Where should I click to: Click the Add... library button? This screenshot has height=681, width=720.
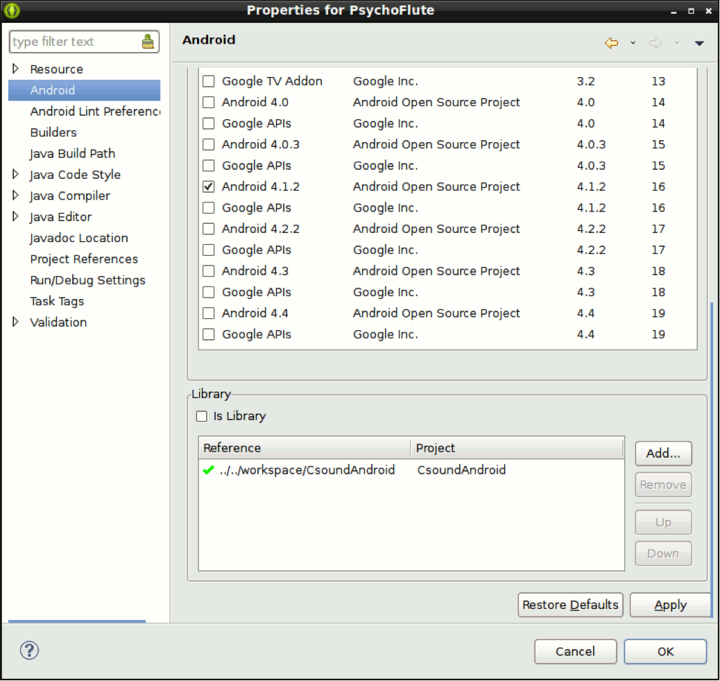[x=663, y=454]
